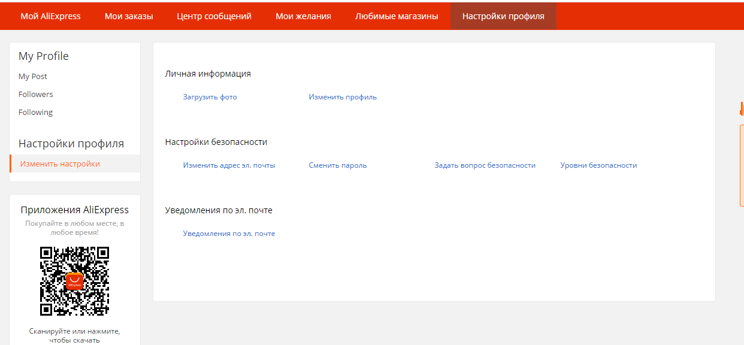View Followers in the sidebar

[x=35, y=95]
